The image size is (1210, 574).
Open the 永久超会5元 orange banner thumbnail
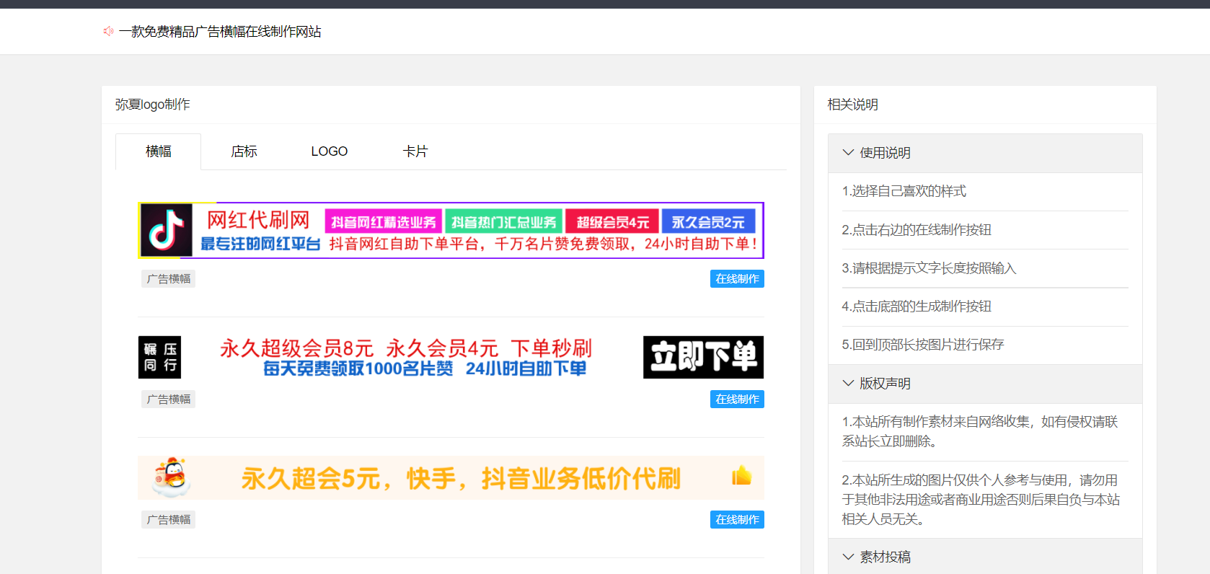click(451, 477)
